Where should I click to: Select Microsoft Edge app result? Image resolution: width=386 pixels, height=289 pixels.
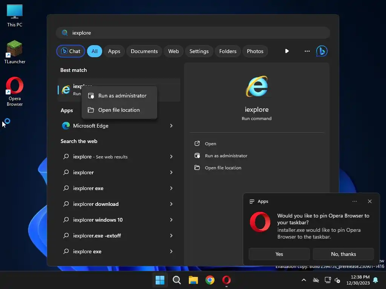[x=119, y=126]
